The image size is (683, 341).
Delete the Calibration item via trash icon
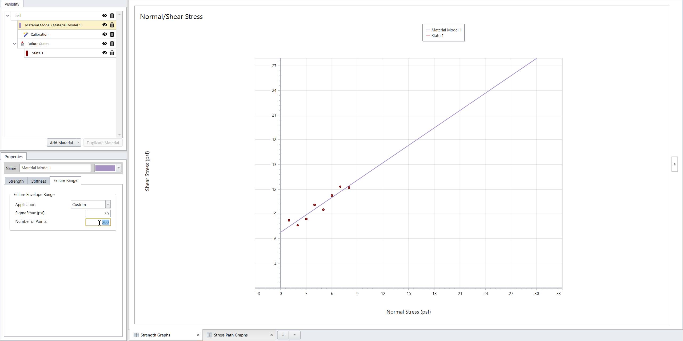click(x=112, y=34)
